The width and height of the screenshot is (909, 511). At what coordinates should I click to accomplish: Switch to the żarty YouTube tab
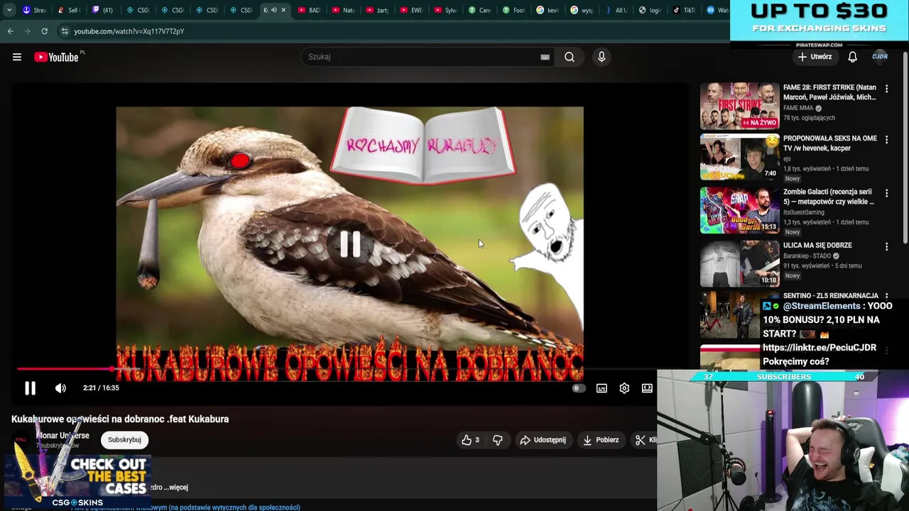[377, 10]
